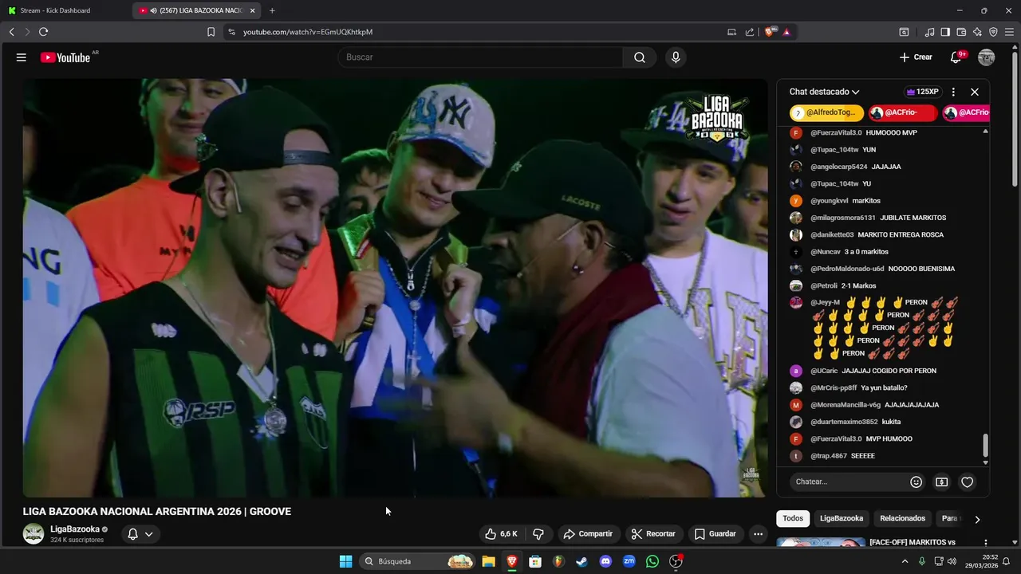Like the video with 6,6 K
Screen dimensions: 1021x574
tap(502, 534)
